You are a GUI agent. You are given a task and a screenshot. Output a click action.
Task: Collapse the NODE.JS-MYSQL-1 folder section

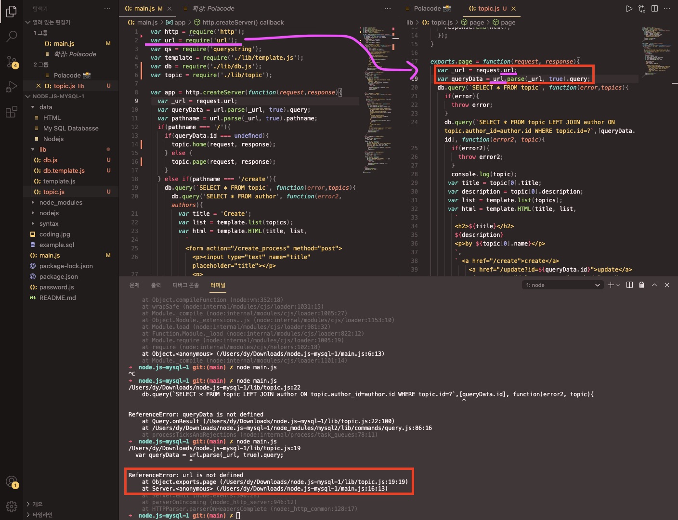pos(28,96)
